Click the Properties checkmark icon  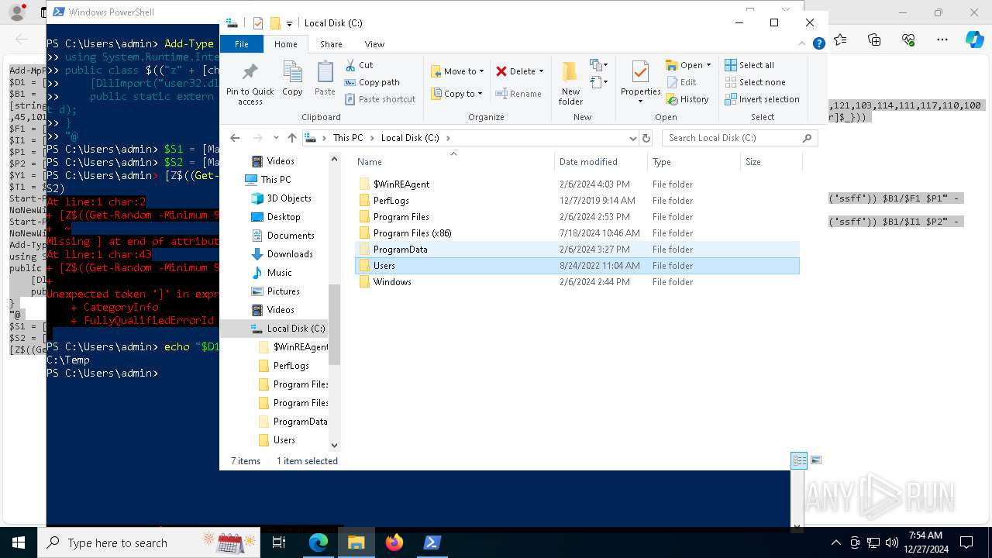pos(640,73)
